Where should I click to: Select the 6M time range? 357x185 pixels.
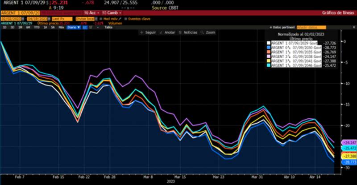pyautogui.click(x=28, y=27)
